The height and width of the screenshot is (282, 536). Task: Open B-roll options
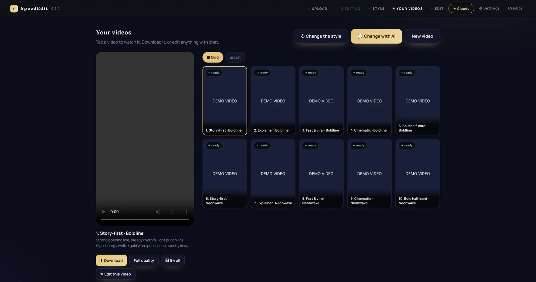point(173,260)
